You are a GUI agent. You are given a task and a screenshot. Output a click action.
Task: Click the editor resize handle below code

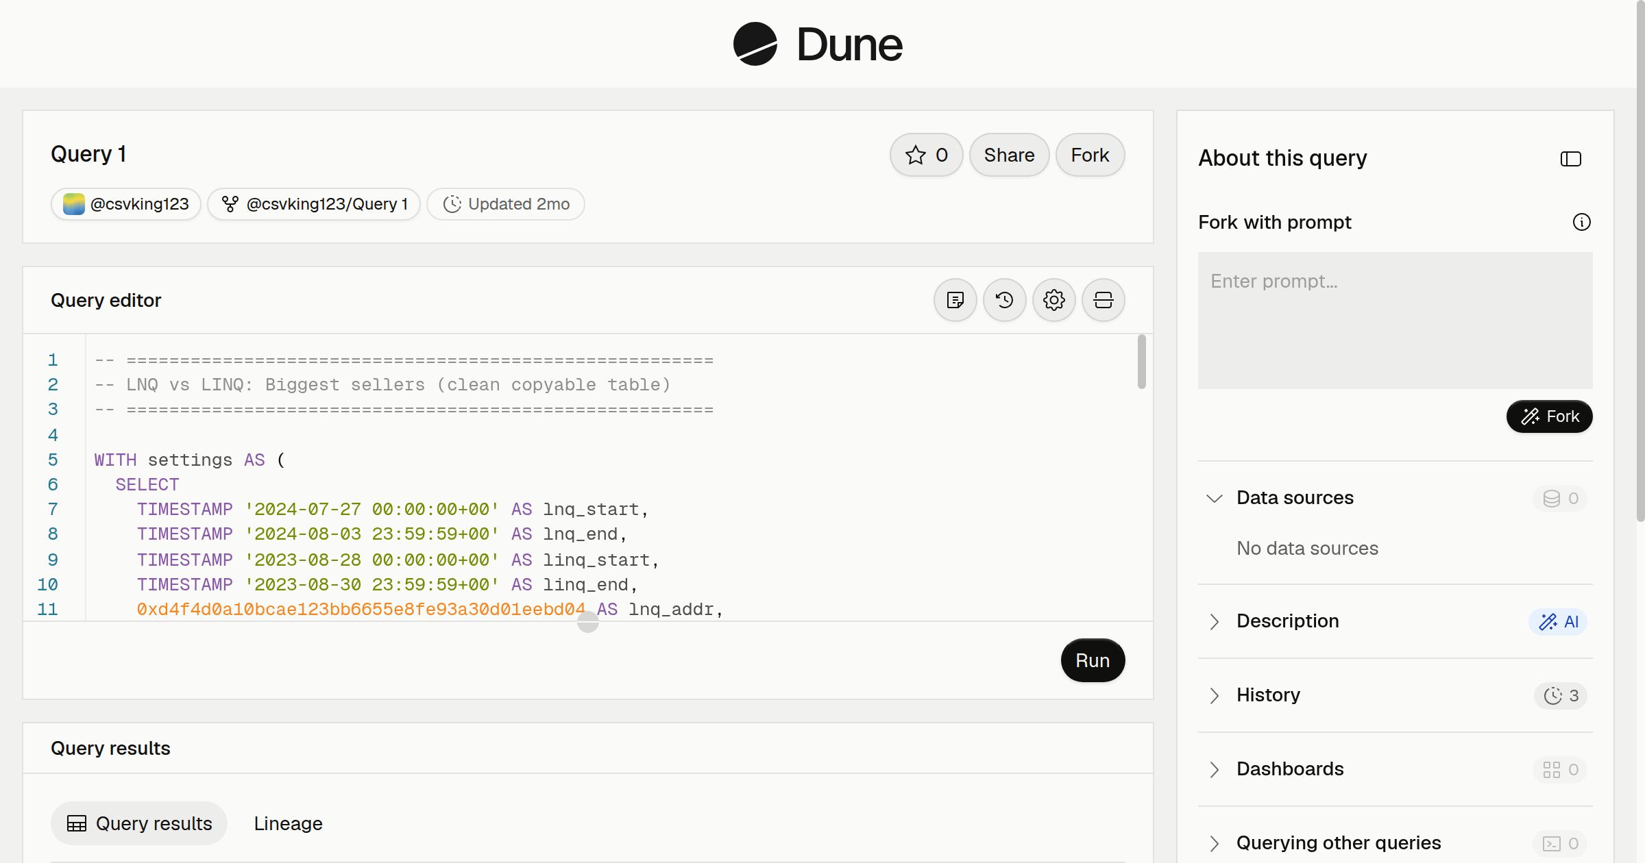pos(587,622)
